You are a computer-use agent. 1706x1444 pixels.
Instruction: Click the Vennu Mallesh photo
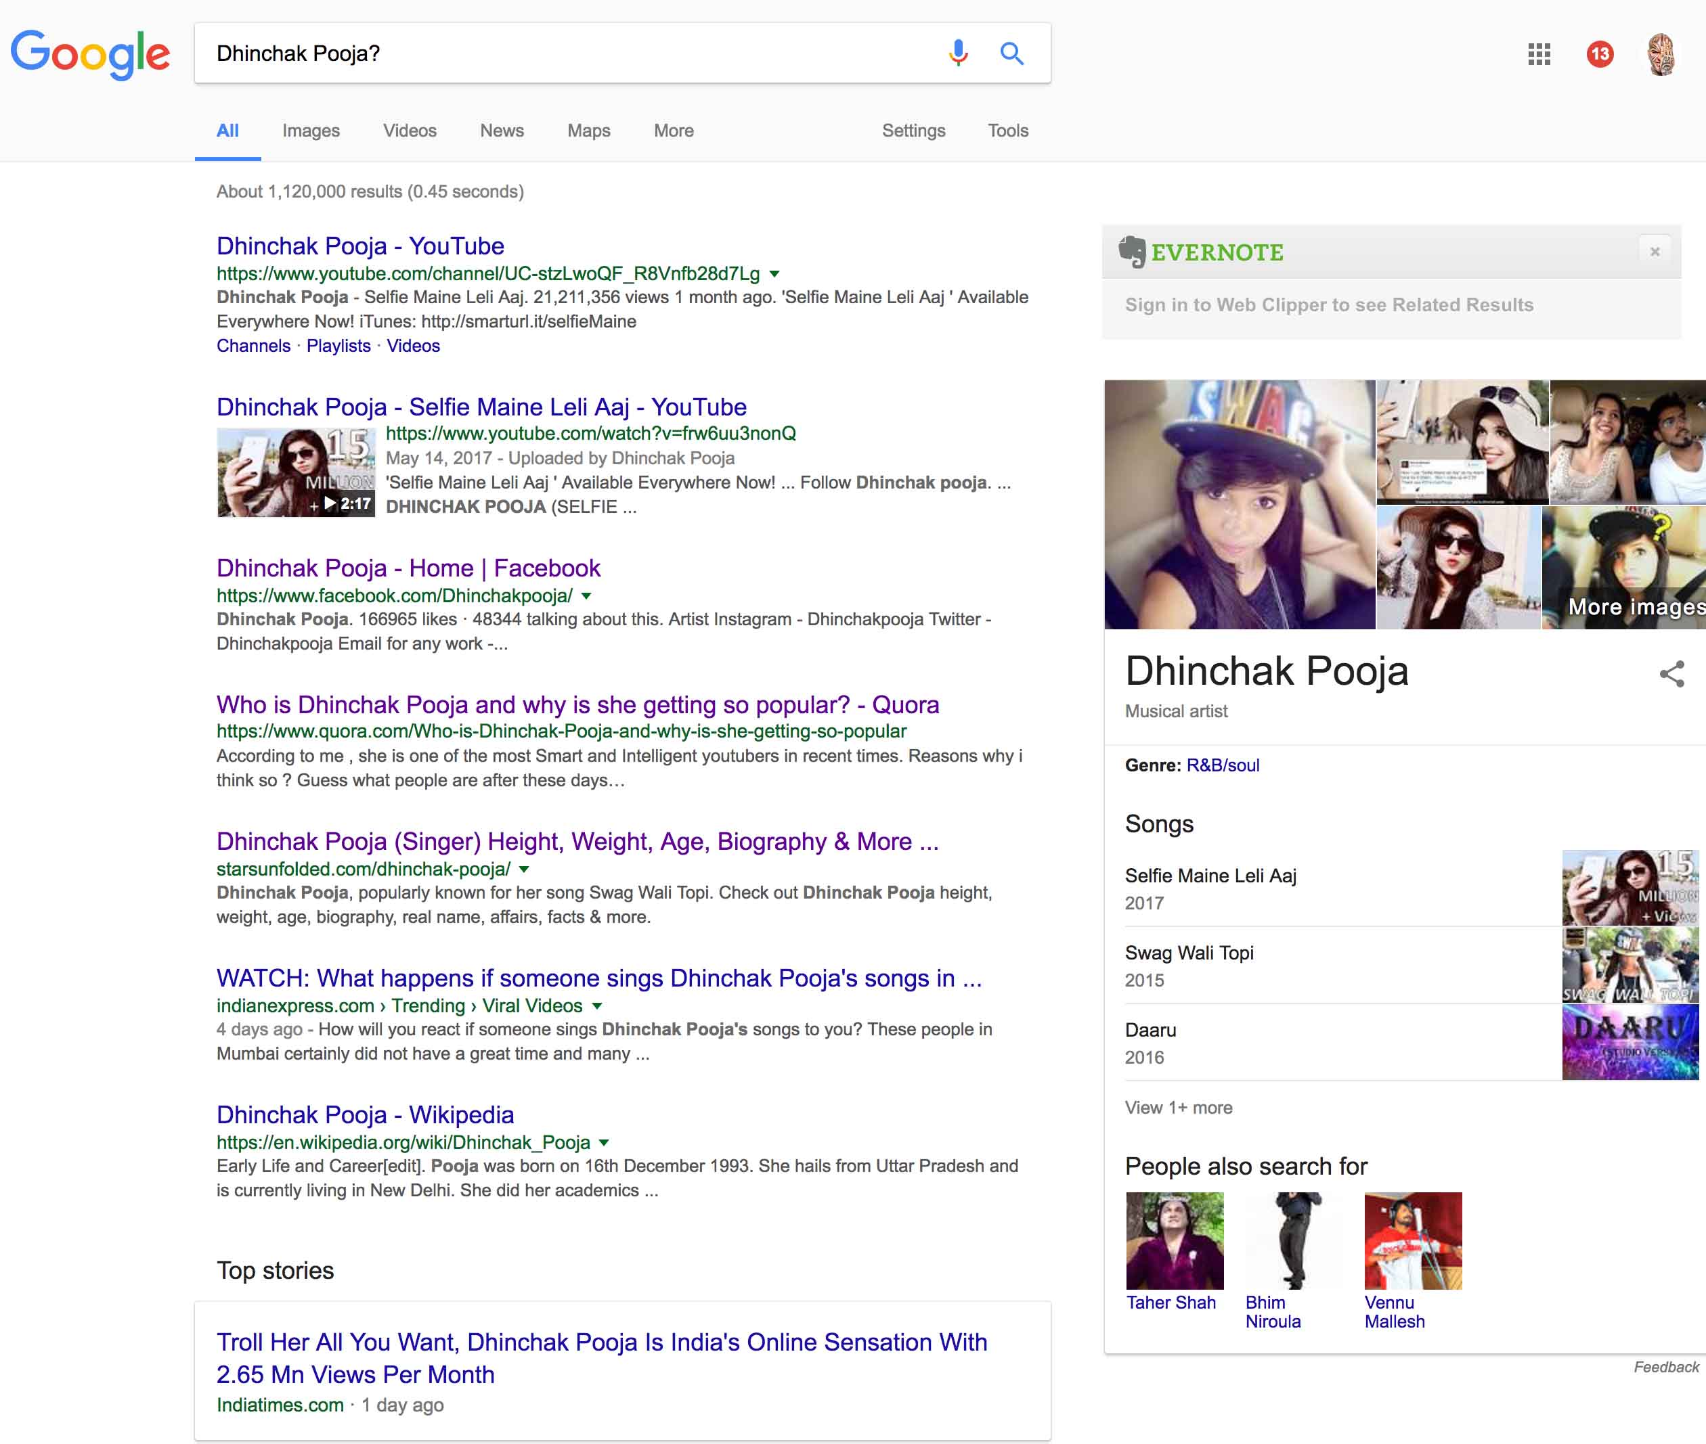1413,1241
